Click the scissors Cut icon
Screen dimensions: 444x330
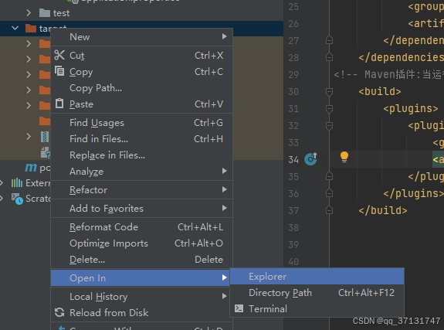click(x=59, y=56)
